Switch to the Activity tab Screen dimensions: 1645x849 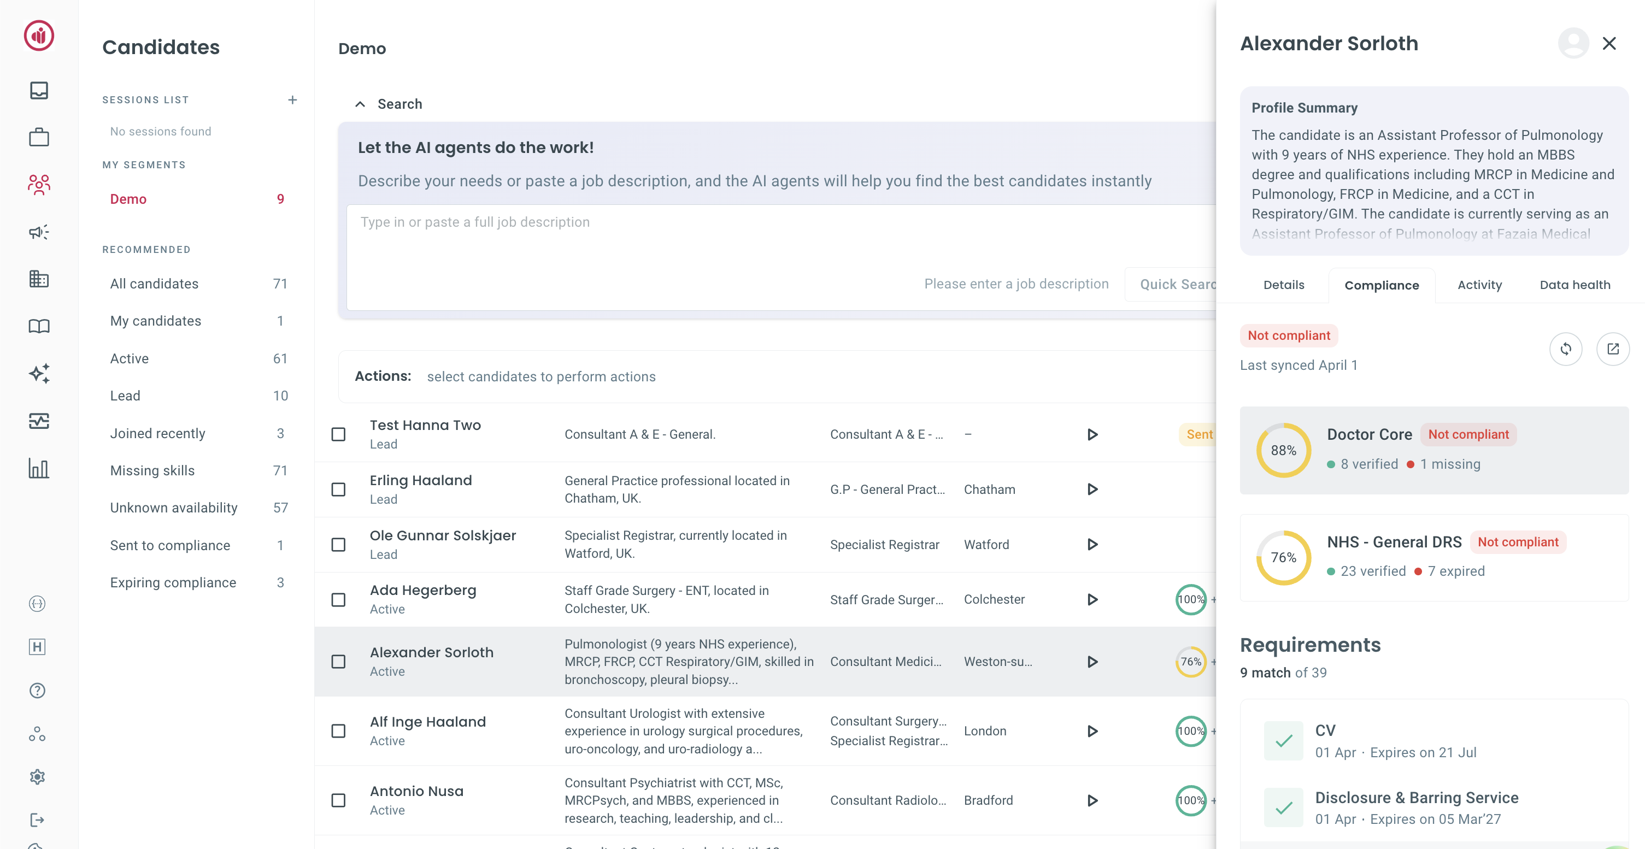pyautogui.click(x=1479, y=285)
